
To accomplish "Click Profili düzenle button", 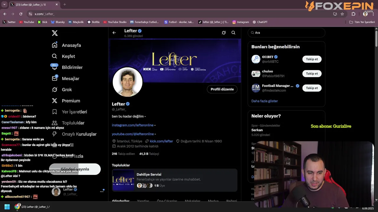I will tap(222, 89).
